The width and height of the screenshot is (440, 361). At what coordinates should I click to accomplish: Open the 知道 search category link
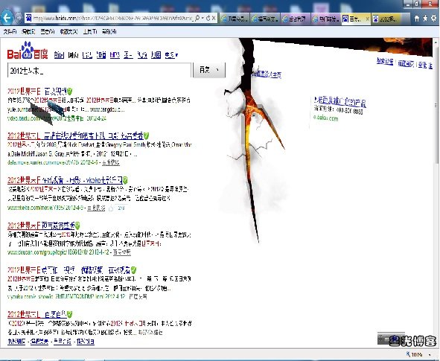tap(101, 55)
